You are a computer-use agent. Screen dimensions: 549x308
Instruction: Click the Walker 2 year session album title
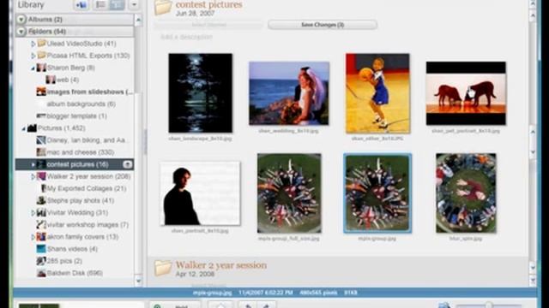[x=221, y=265]
